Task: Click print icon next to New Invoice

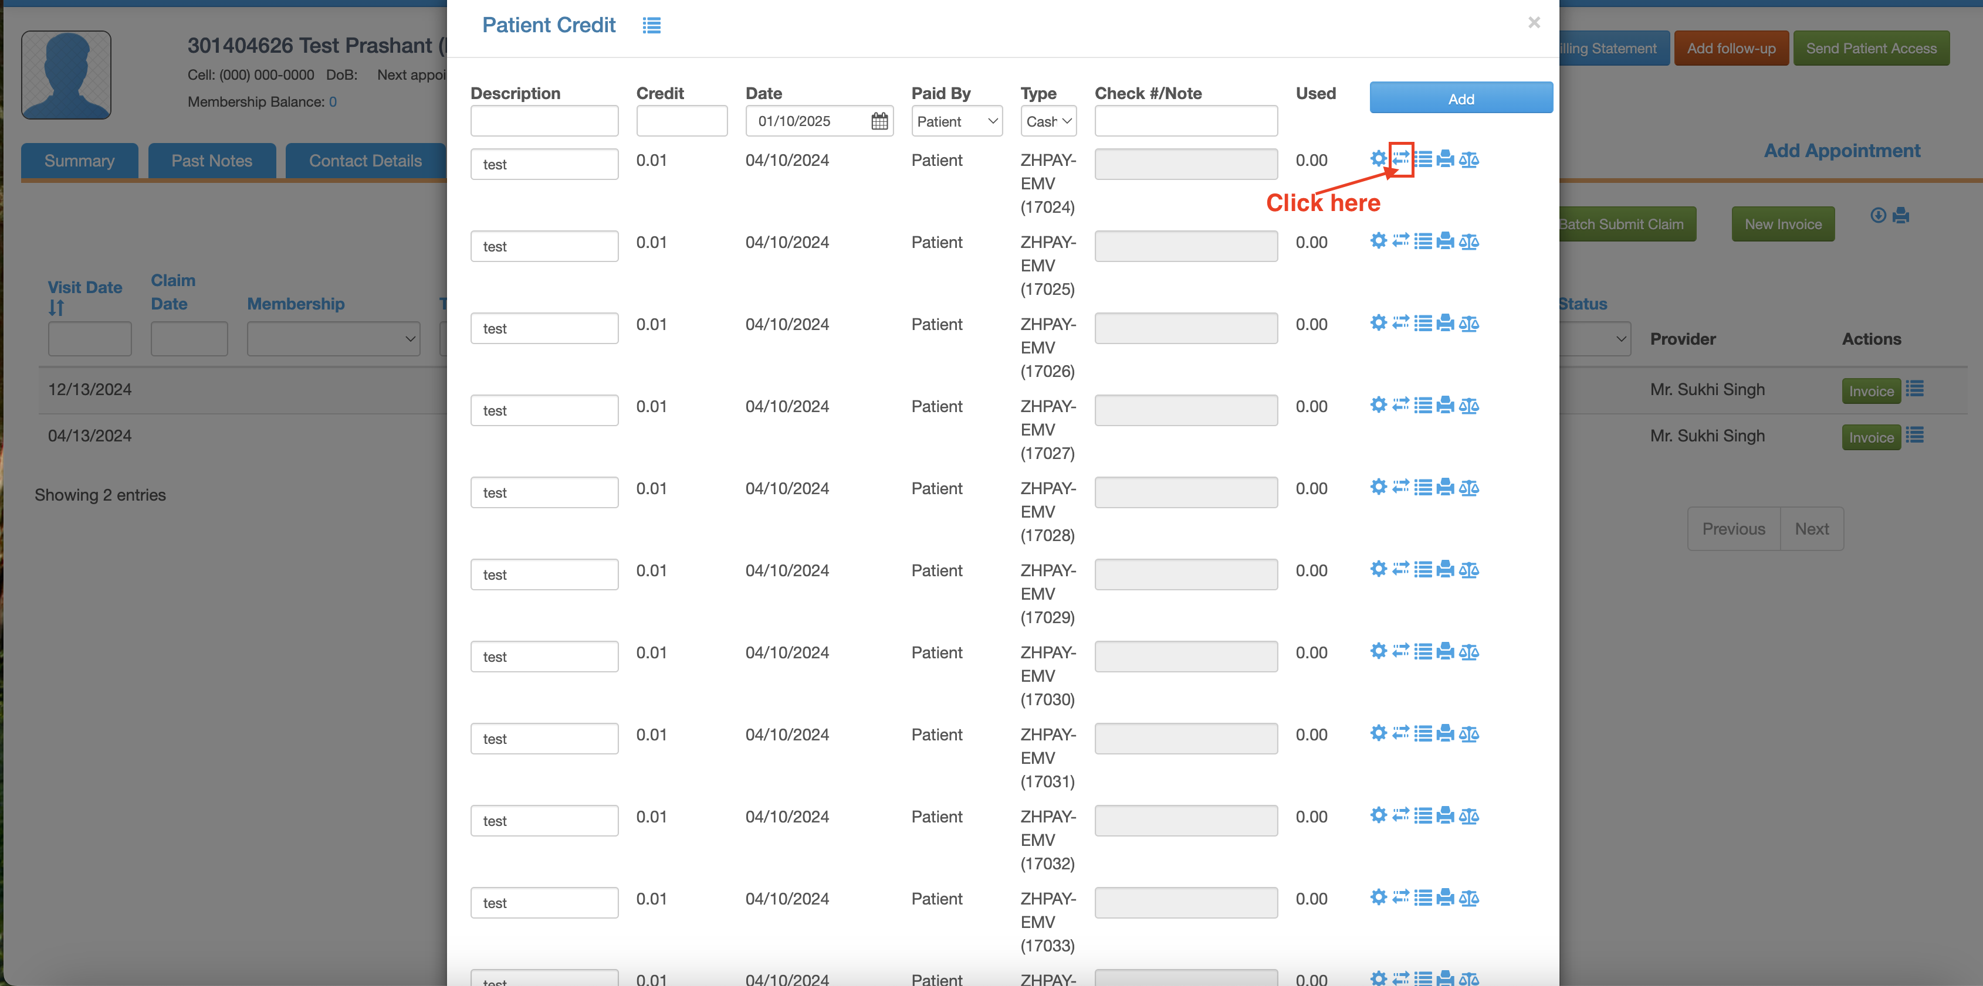Action: click(1901, 215)
